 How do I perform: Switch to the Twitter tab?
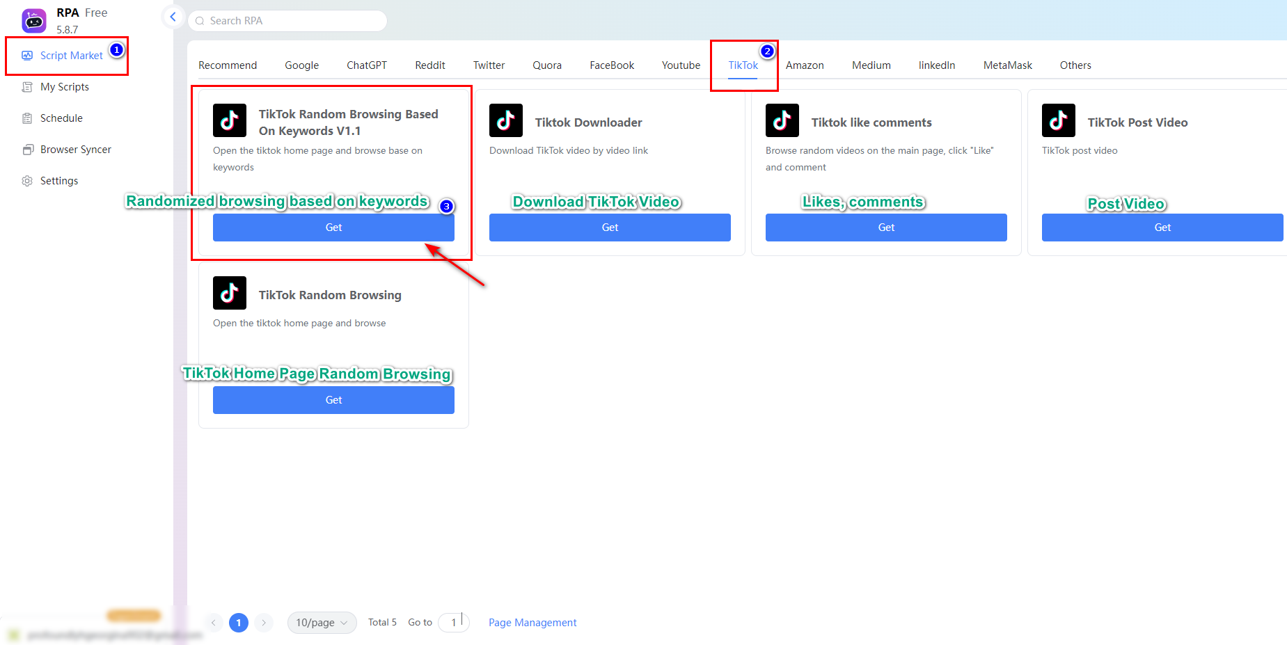point(489,65)
